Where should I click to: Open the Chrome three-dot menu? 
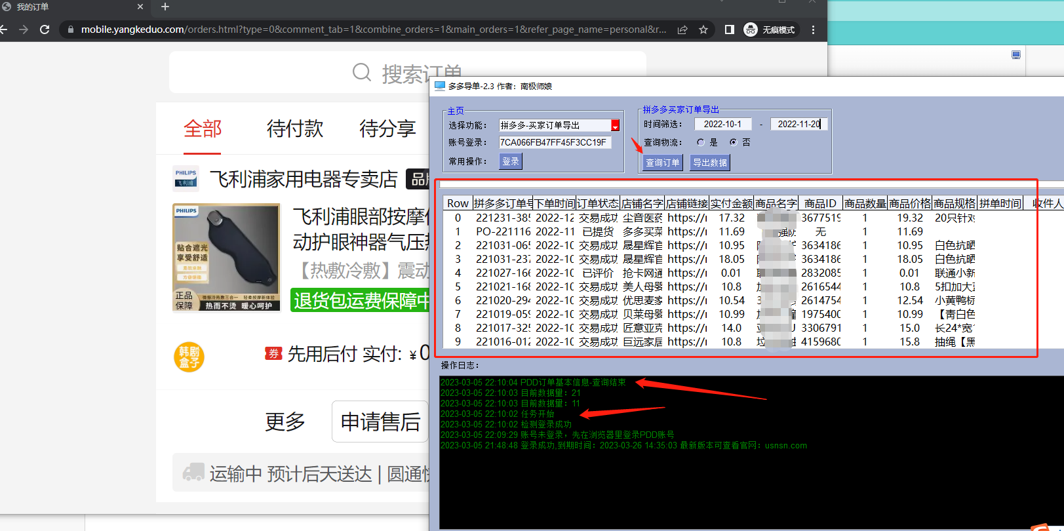point(813,29)
